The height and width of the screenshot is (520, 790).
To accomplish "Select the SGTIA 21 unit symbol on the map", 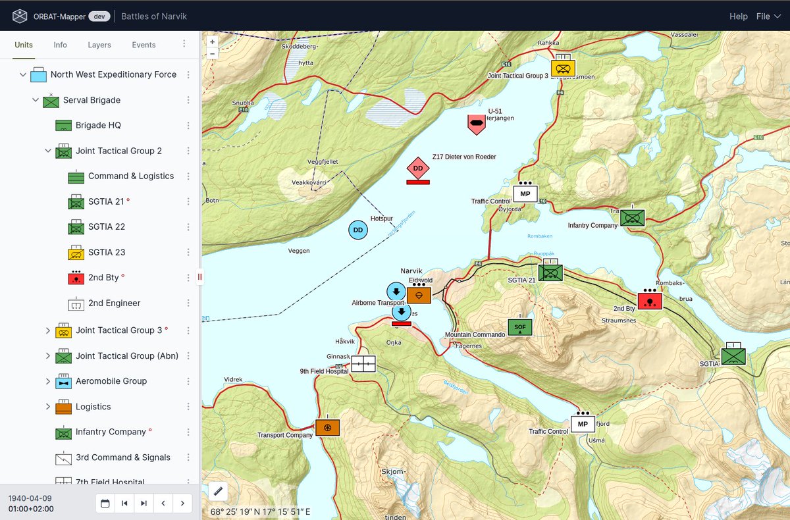I will click(x=550, y=271).
